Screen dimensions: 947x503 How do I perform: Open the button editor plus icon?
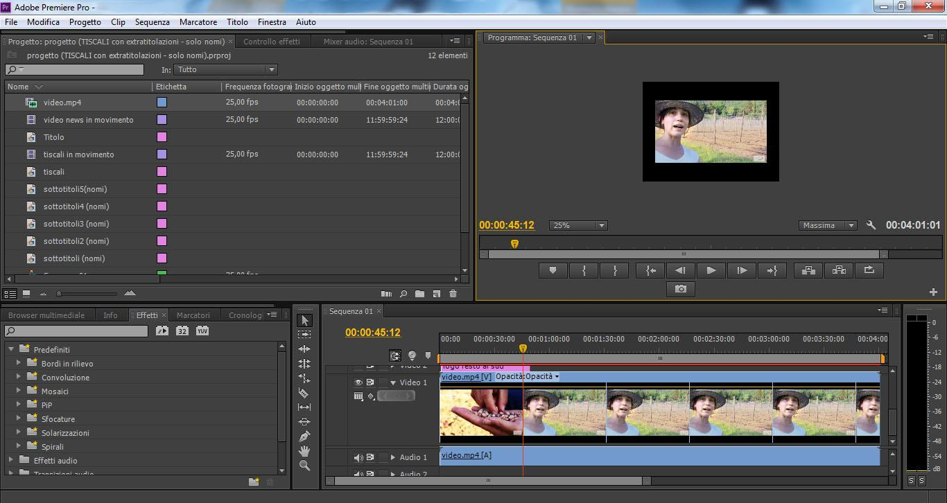[933, 292]
